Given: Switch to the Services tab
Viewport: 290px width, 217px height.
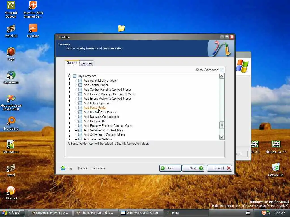Looking at the screenshot, I should click(x=86, y=63).
